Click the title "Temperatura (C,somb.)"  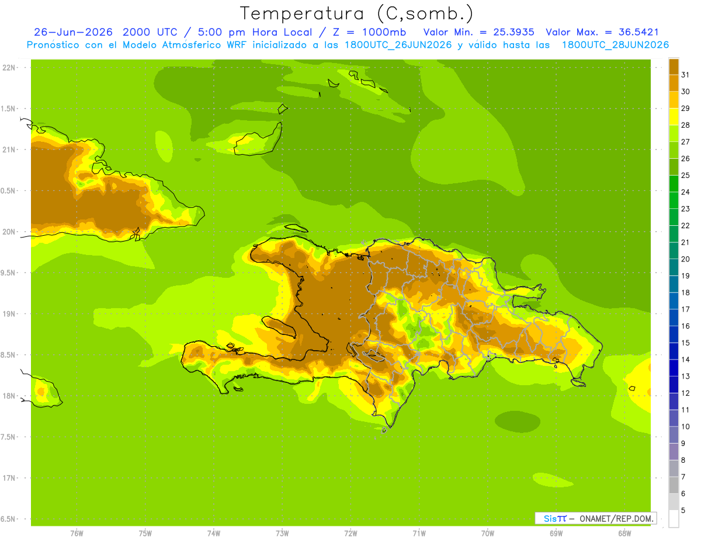[x=357, y=13]
